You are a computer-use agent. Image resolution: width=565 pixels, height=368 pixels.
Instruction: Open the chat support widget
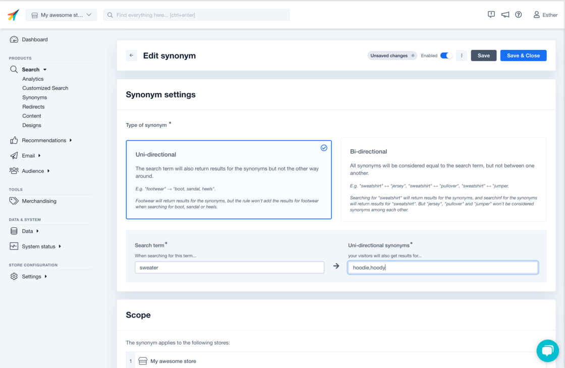click(x=547, y=350)
